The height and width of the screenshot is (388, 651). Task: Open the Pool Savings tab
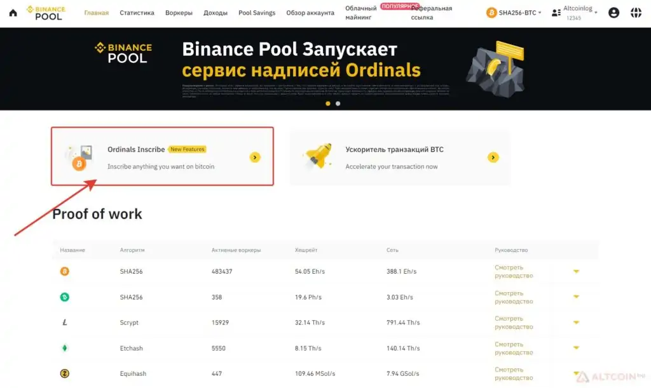[257, 13]
